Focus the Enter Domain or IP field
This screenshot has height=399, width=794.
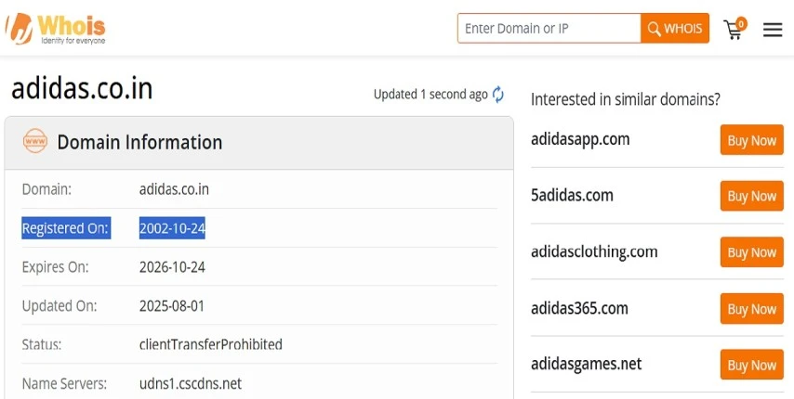point(549,28)
